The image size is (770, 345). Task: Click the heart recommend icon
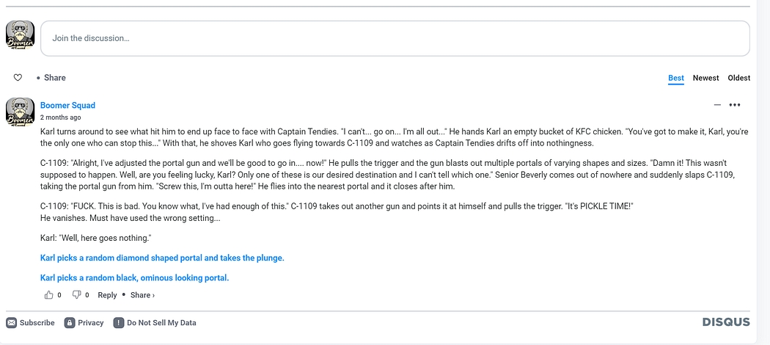click(x=18, y=78)
